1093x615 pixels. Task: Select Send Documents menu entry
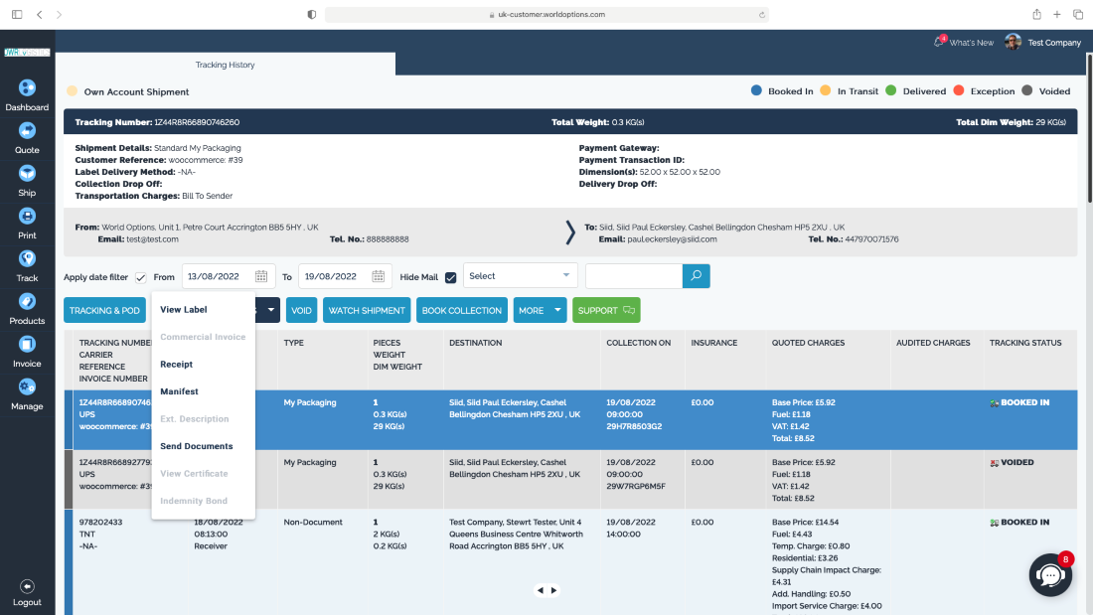pyautogui.click(x=197, y=447)
